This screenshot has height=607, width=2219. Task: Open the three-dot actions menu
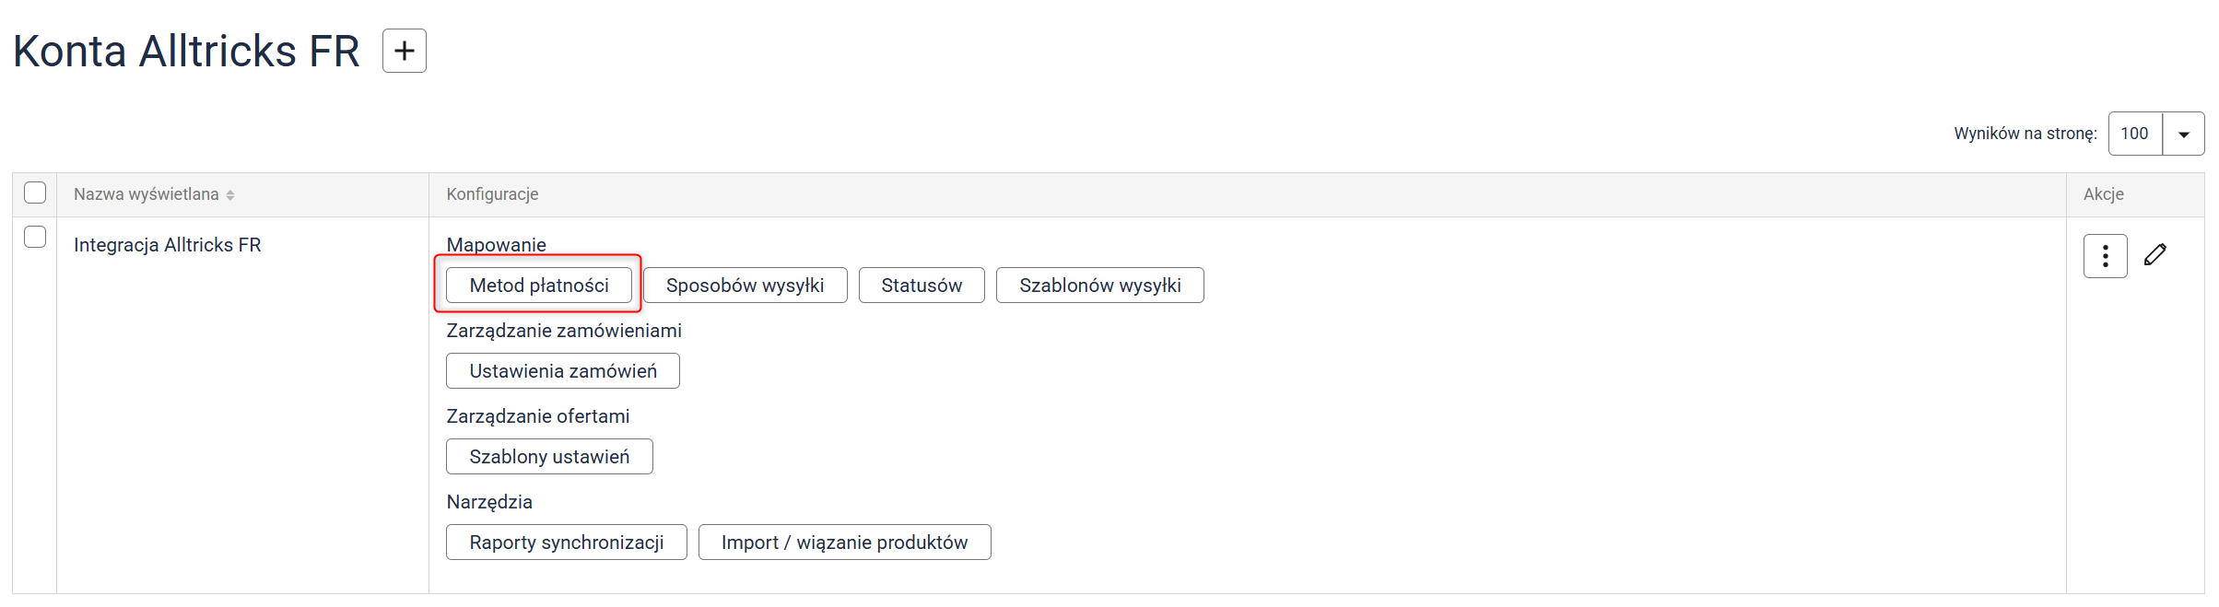(2105, 256)
